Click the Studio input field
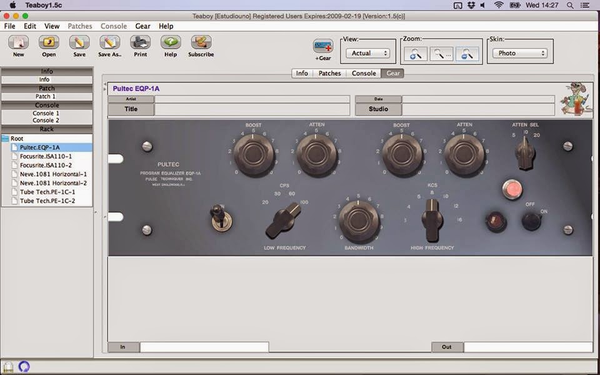Viewport: 600px width, 375px height. coord(478,109)
